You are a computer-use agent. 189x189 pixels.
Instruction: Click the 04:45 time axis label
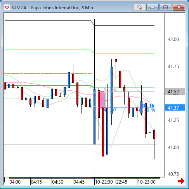point(79,182)
